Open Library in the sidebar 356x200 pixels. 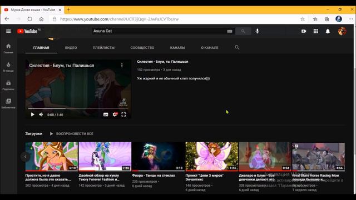click(x=8, y=104)
